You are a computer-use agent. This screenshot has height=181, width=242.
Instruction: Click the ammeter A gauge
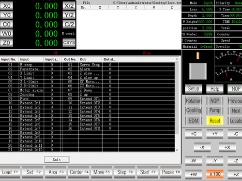tap(228, 74)
